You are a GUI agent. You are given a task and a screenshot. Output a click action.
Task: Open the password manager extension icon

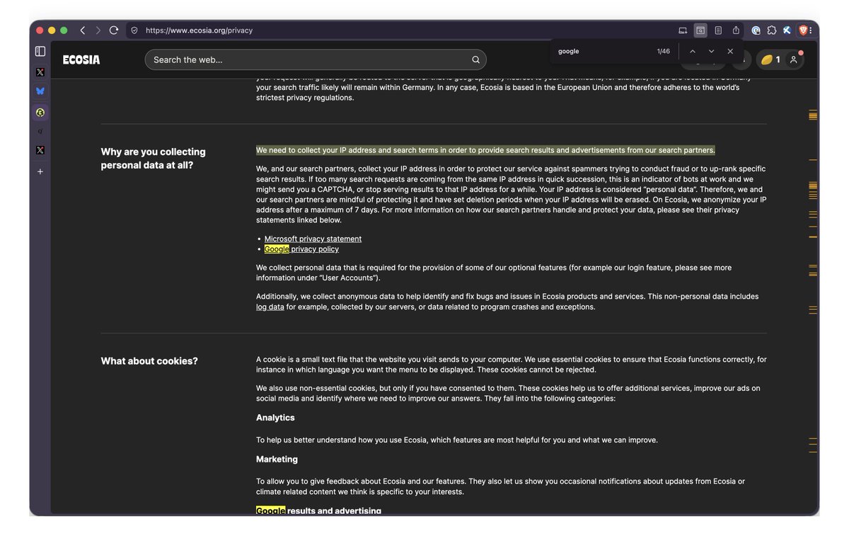tap(756, 30)
